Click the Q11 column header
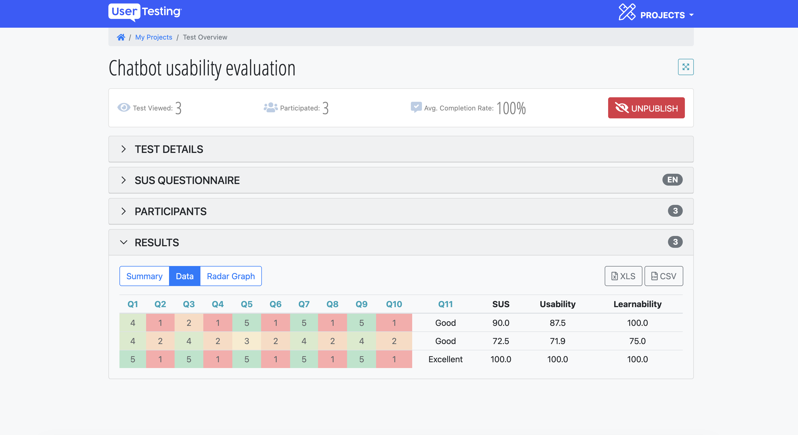 point(445,304)
